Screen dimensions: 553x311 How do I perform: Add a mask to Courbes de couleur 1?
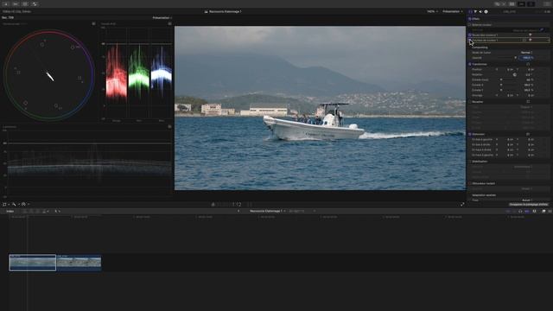[x=524, y=41]
